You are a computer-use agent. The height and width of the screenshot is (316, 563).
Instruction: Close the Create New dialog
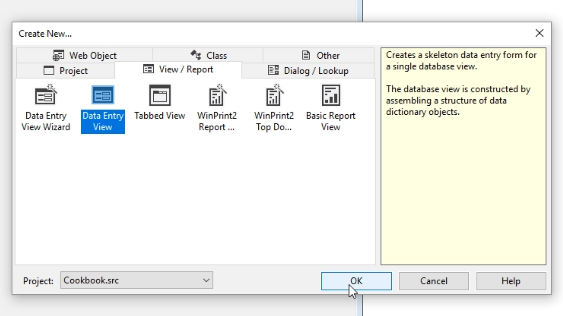pyautogui.click(x=539, y=33)
